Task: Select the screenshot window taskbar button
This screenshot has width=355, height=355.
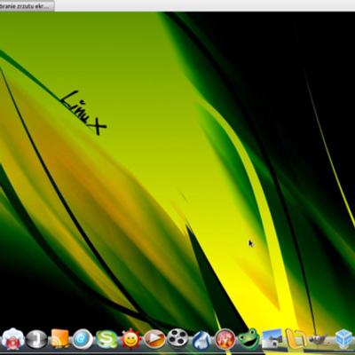Action: (27, 6)
